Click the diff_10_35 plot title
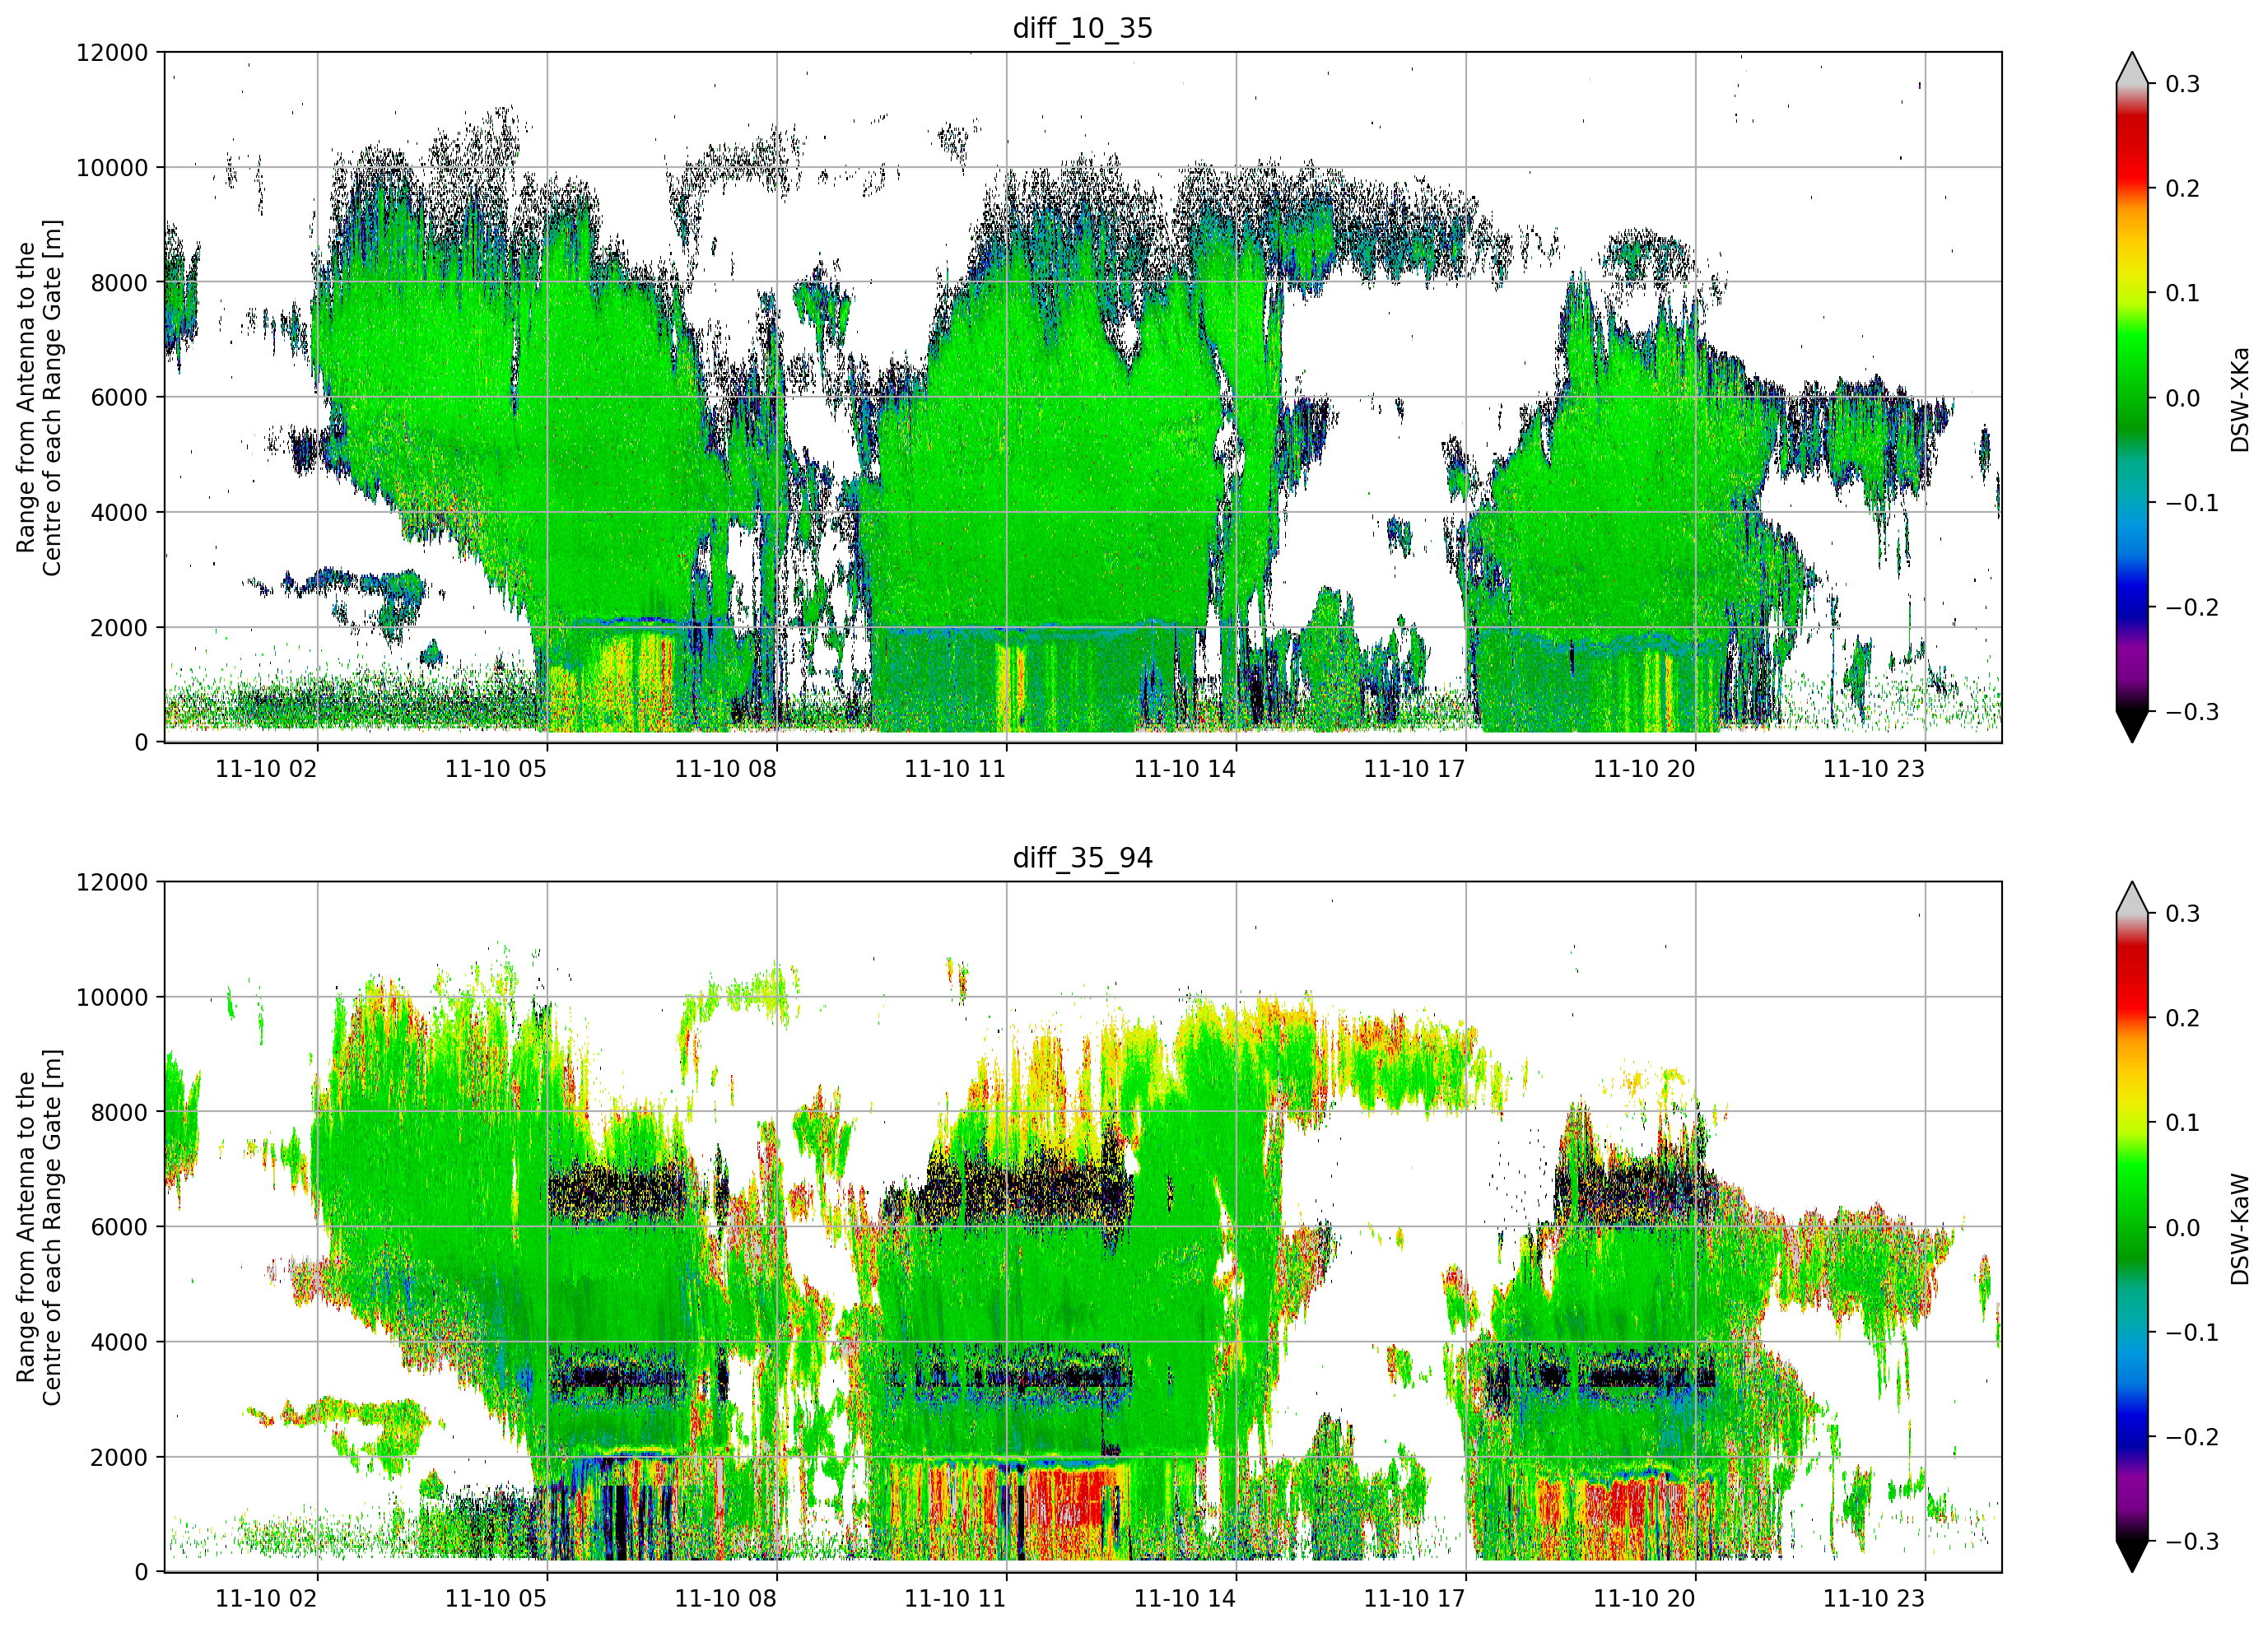This screenshot has width=2268, height=1628. [1082, 28]
